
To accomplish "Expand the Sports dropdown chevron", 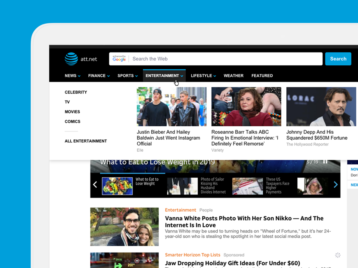I will coord(137,76).
